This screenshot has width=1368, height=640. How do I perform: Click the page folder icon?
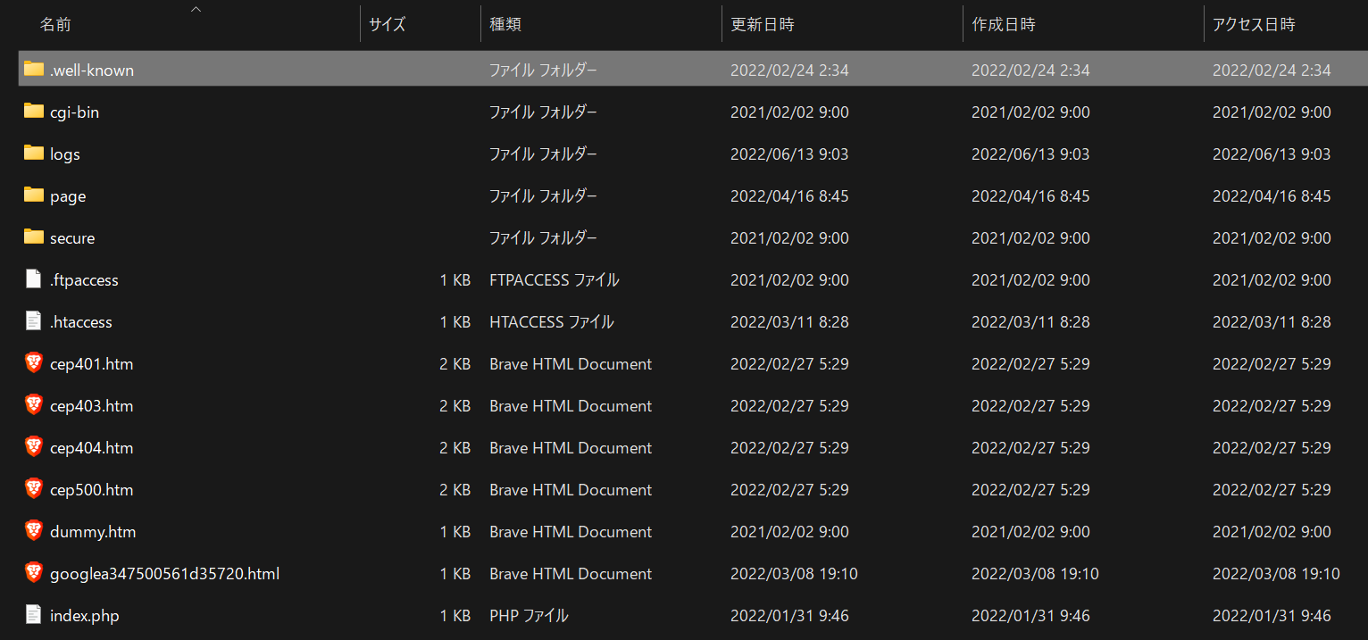click(34, 195)
